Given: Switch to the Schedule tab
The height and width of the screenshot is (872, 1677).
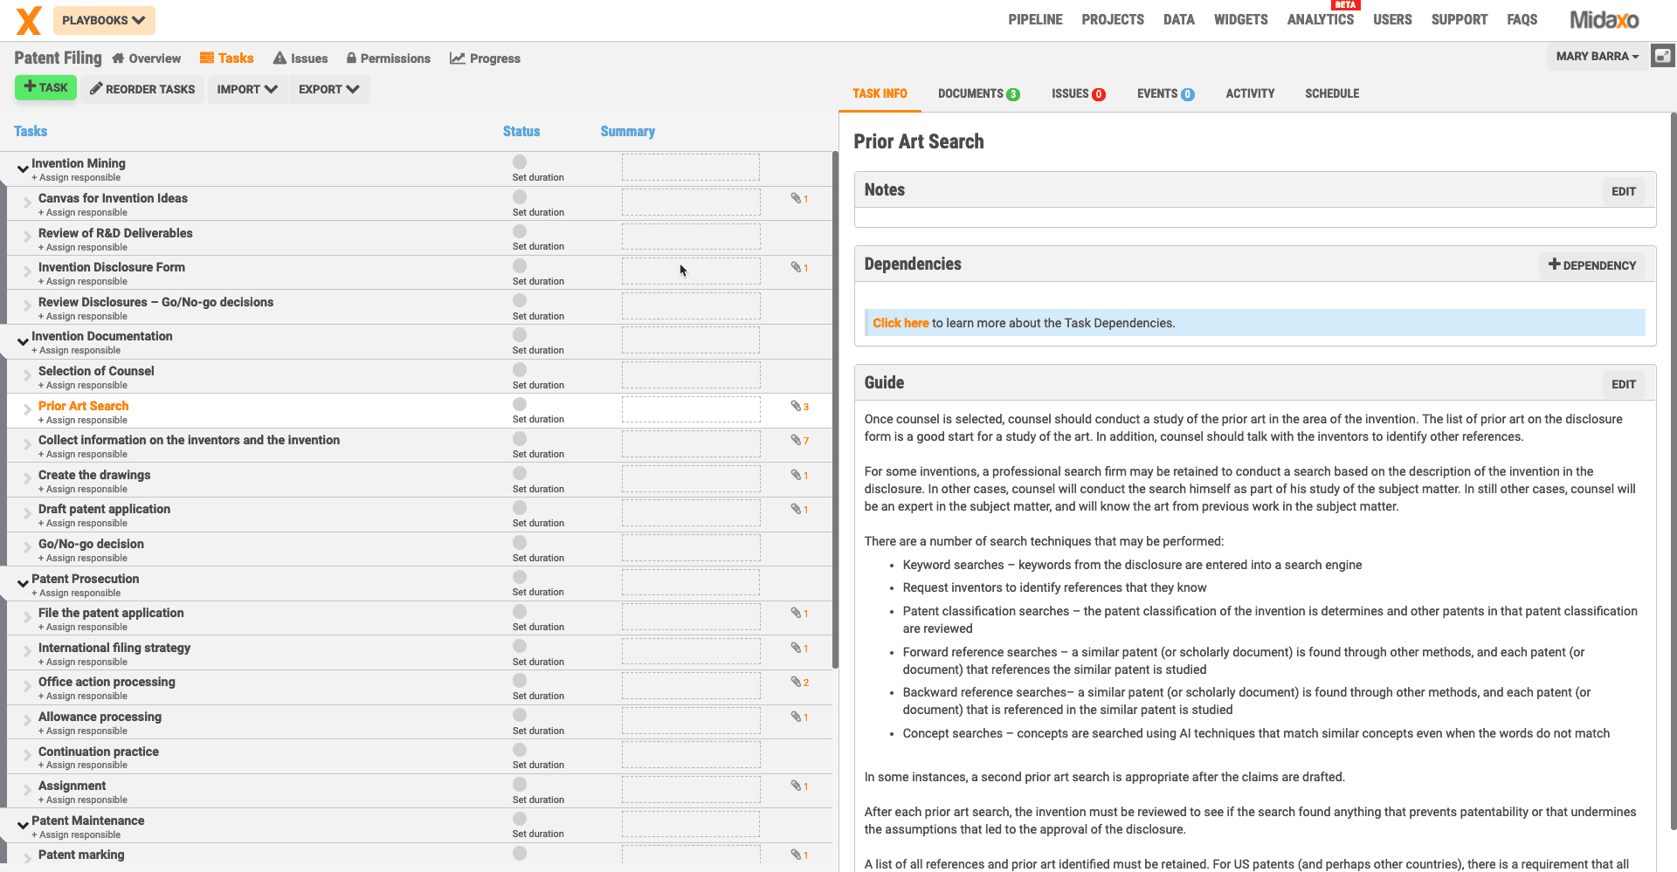Looking at the screenshot, I should tap(1332, 93).
